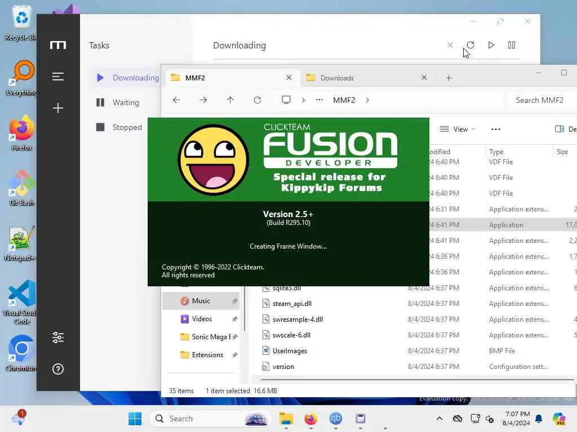Select the Stopped task category in Motrix

(119, 127)
